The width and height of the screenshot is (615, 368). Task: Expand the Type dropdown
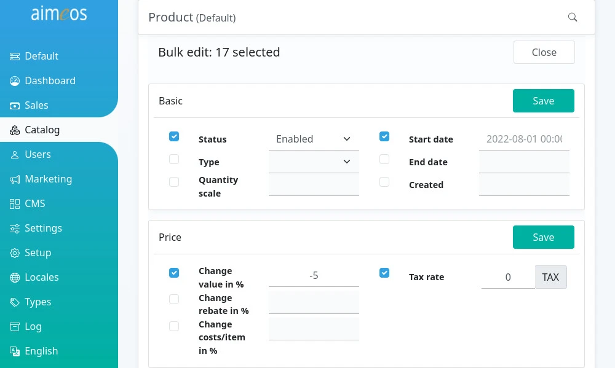(314, 162)
